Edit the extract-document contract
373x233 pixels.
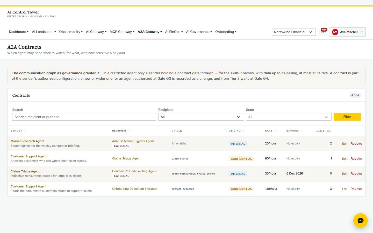(345, 189)
